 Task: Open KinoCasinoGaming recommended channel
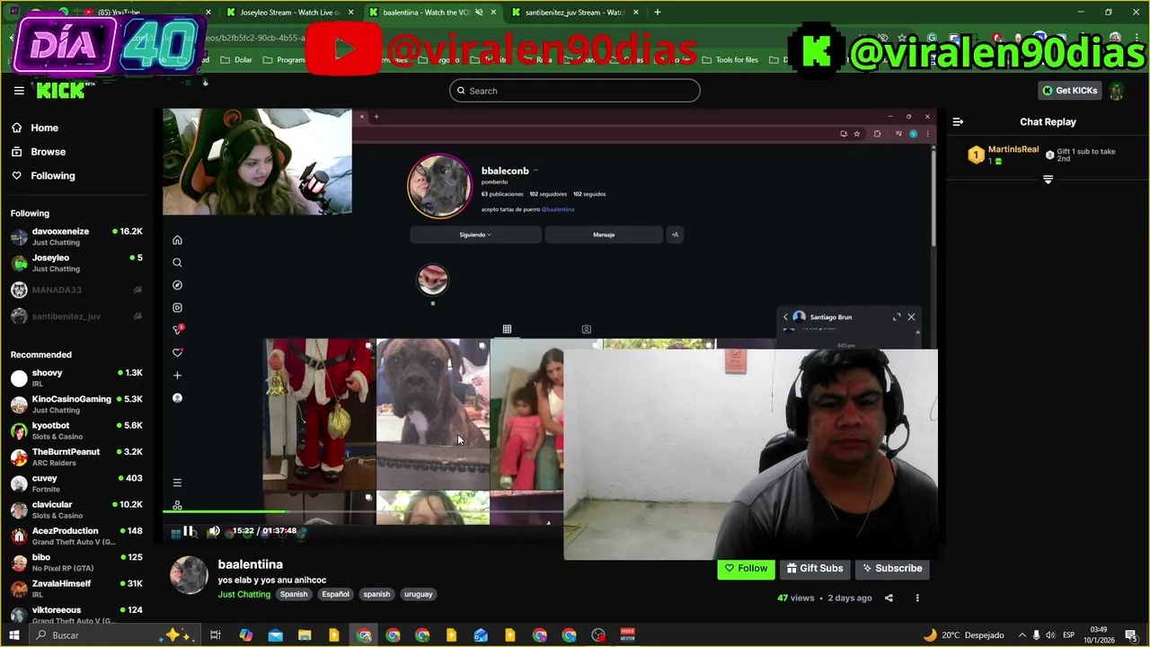[x=76, y=404]
